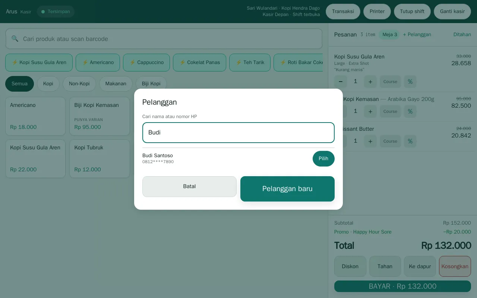Set Course for Croissant Butter
Image resolution: width=477 pixels, height=298 pixels.
coord(390,141)
